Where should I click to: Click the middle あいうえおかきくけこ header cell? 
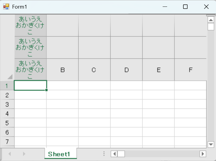tap(31, 48)
